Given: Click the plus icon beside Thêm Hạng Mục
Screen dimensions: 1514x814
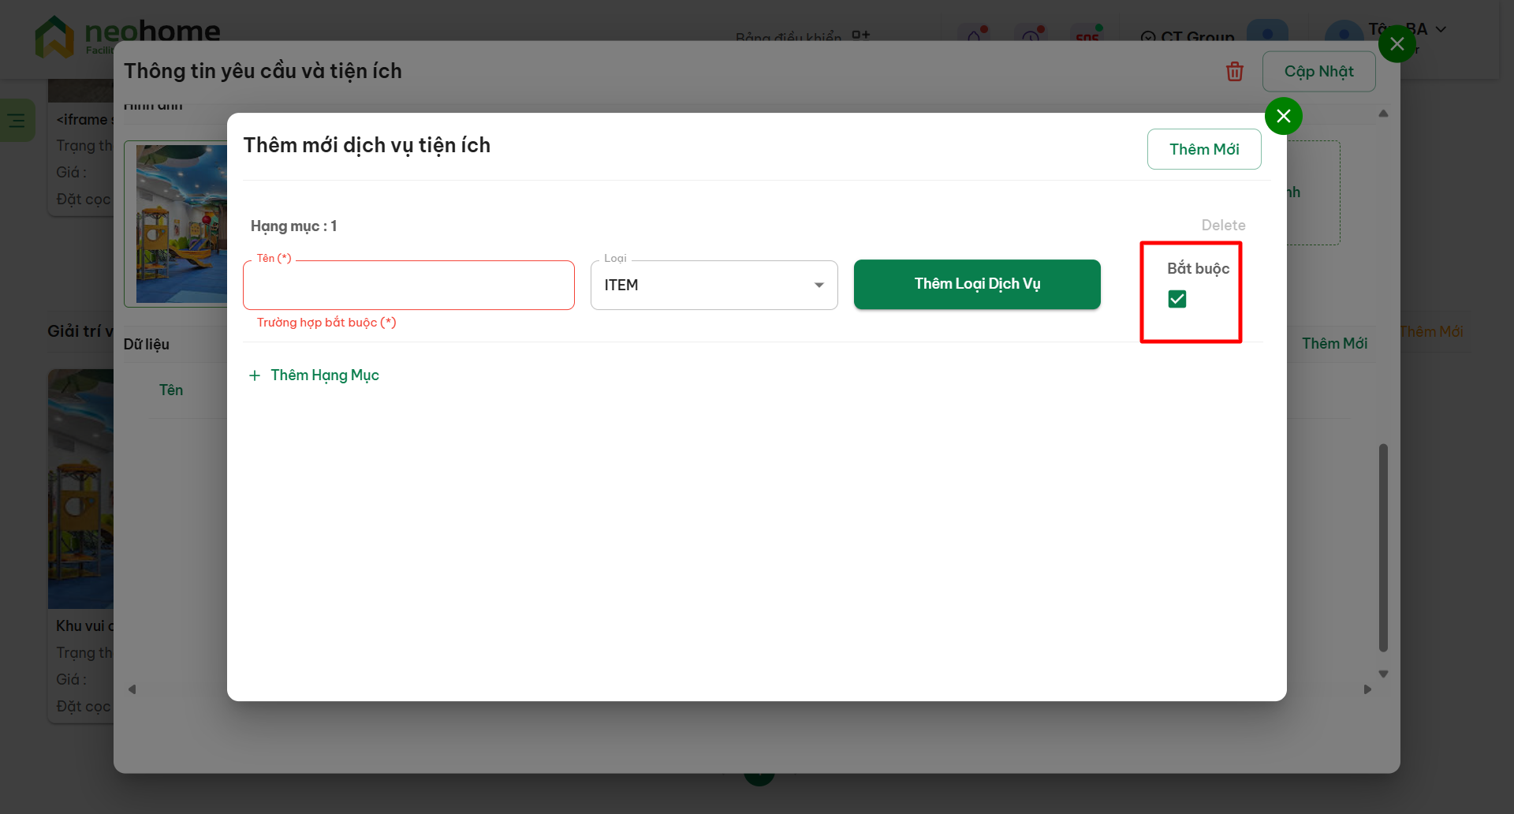Looking at the screenshot, I should tap(255, 375).
